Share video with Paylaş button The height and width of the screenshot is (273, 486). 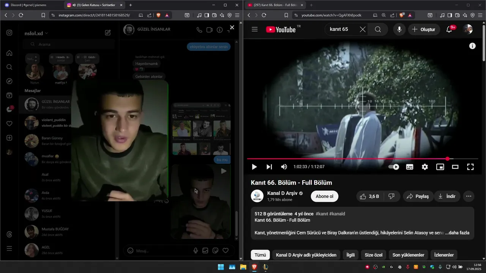pos(418,196)
